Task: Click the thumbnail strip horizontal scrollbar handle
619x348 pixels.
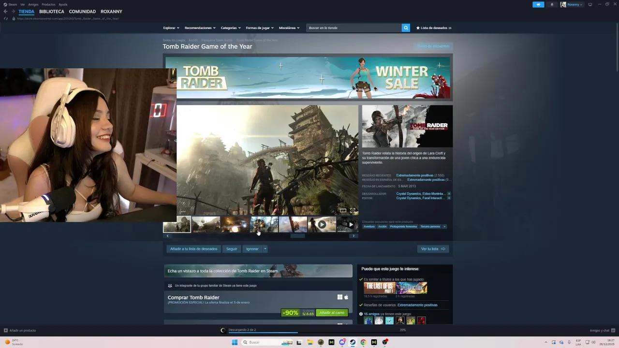Action: click(297, 236)
